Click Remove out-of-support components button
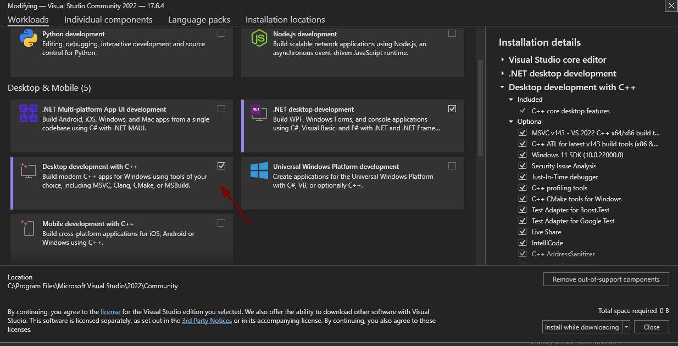The height and width of the screenshot is (346, 678). [606, 279]
